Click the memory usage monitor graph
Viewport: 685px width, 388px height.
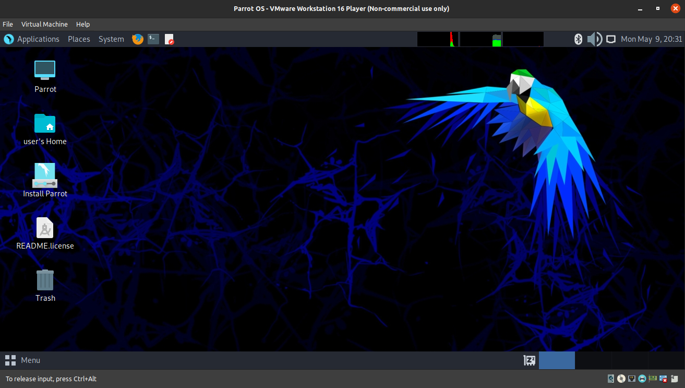(x=480, y=39)
